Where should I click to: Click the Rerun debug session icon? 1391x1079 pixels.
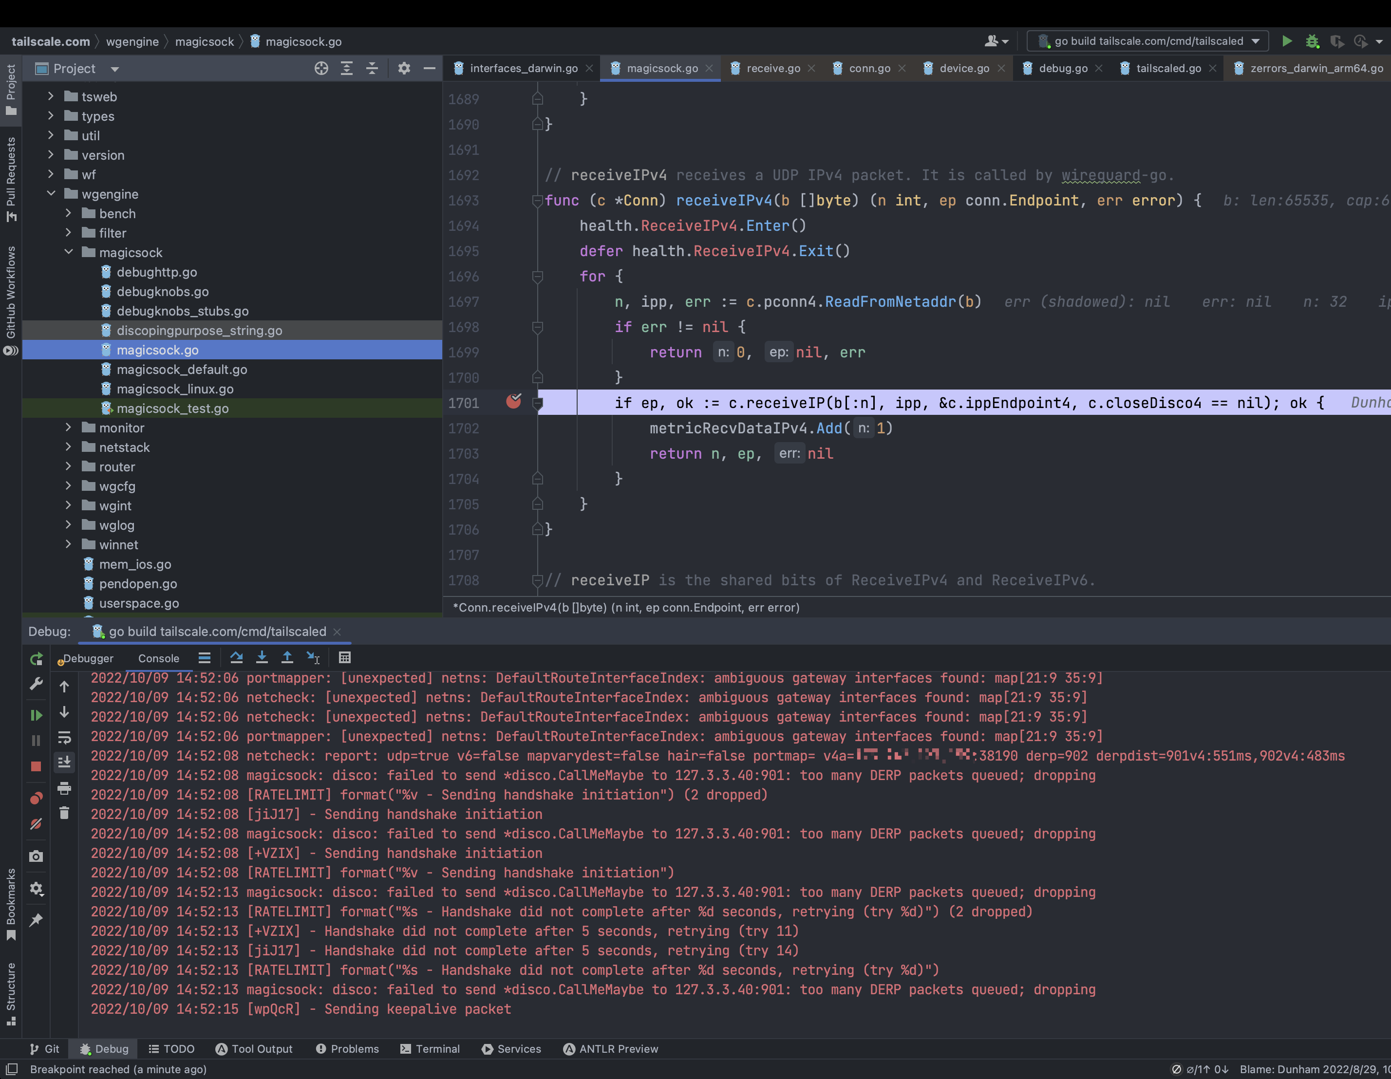click(x=37, y=659)
